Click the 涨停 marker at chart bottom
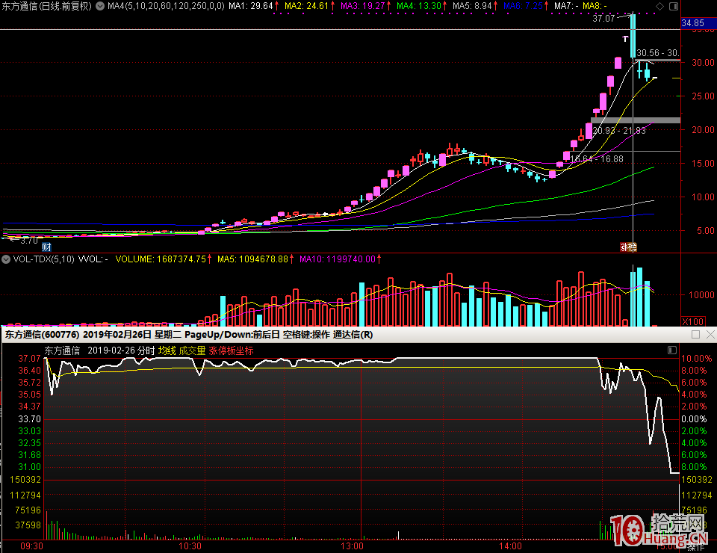Viewport: 717px width, 553px height. [628, 247]
